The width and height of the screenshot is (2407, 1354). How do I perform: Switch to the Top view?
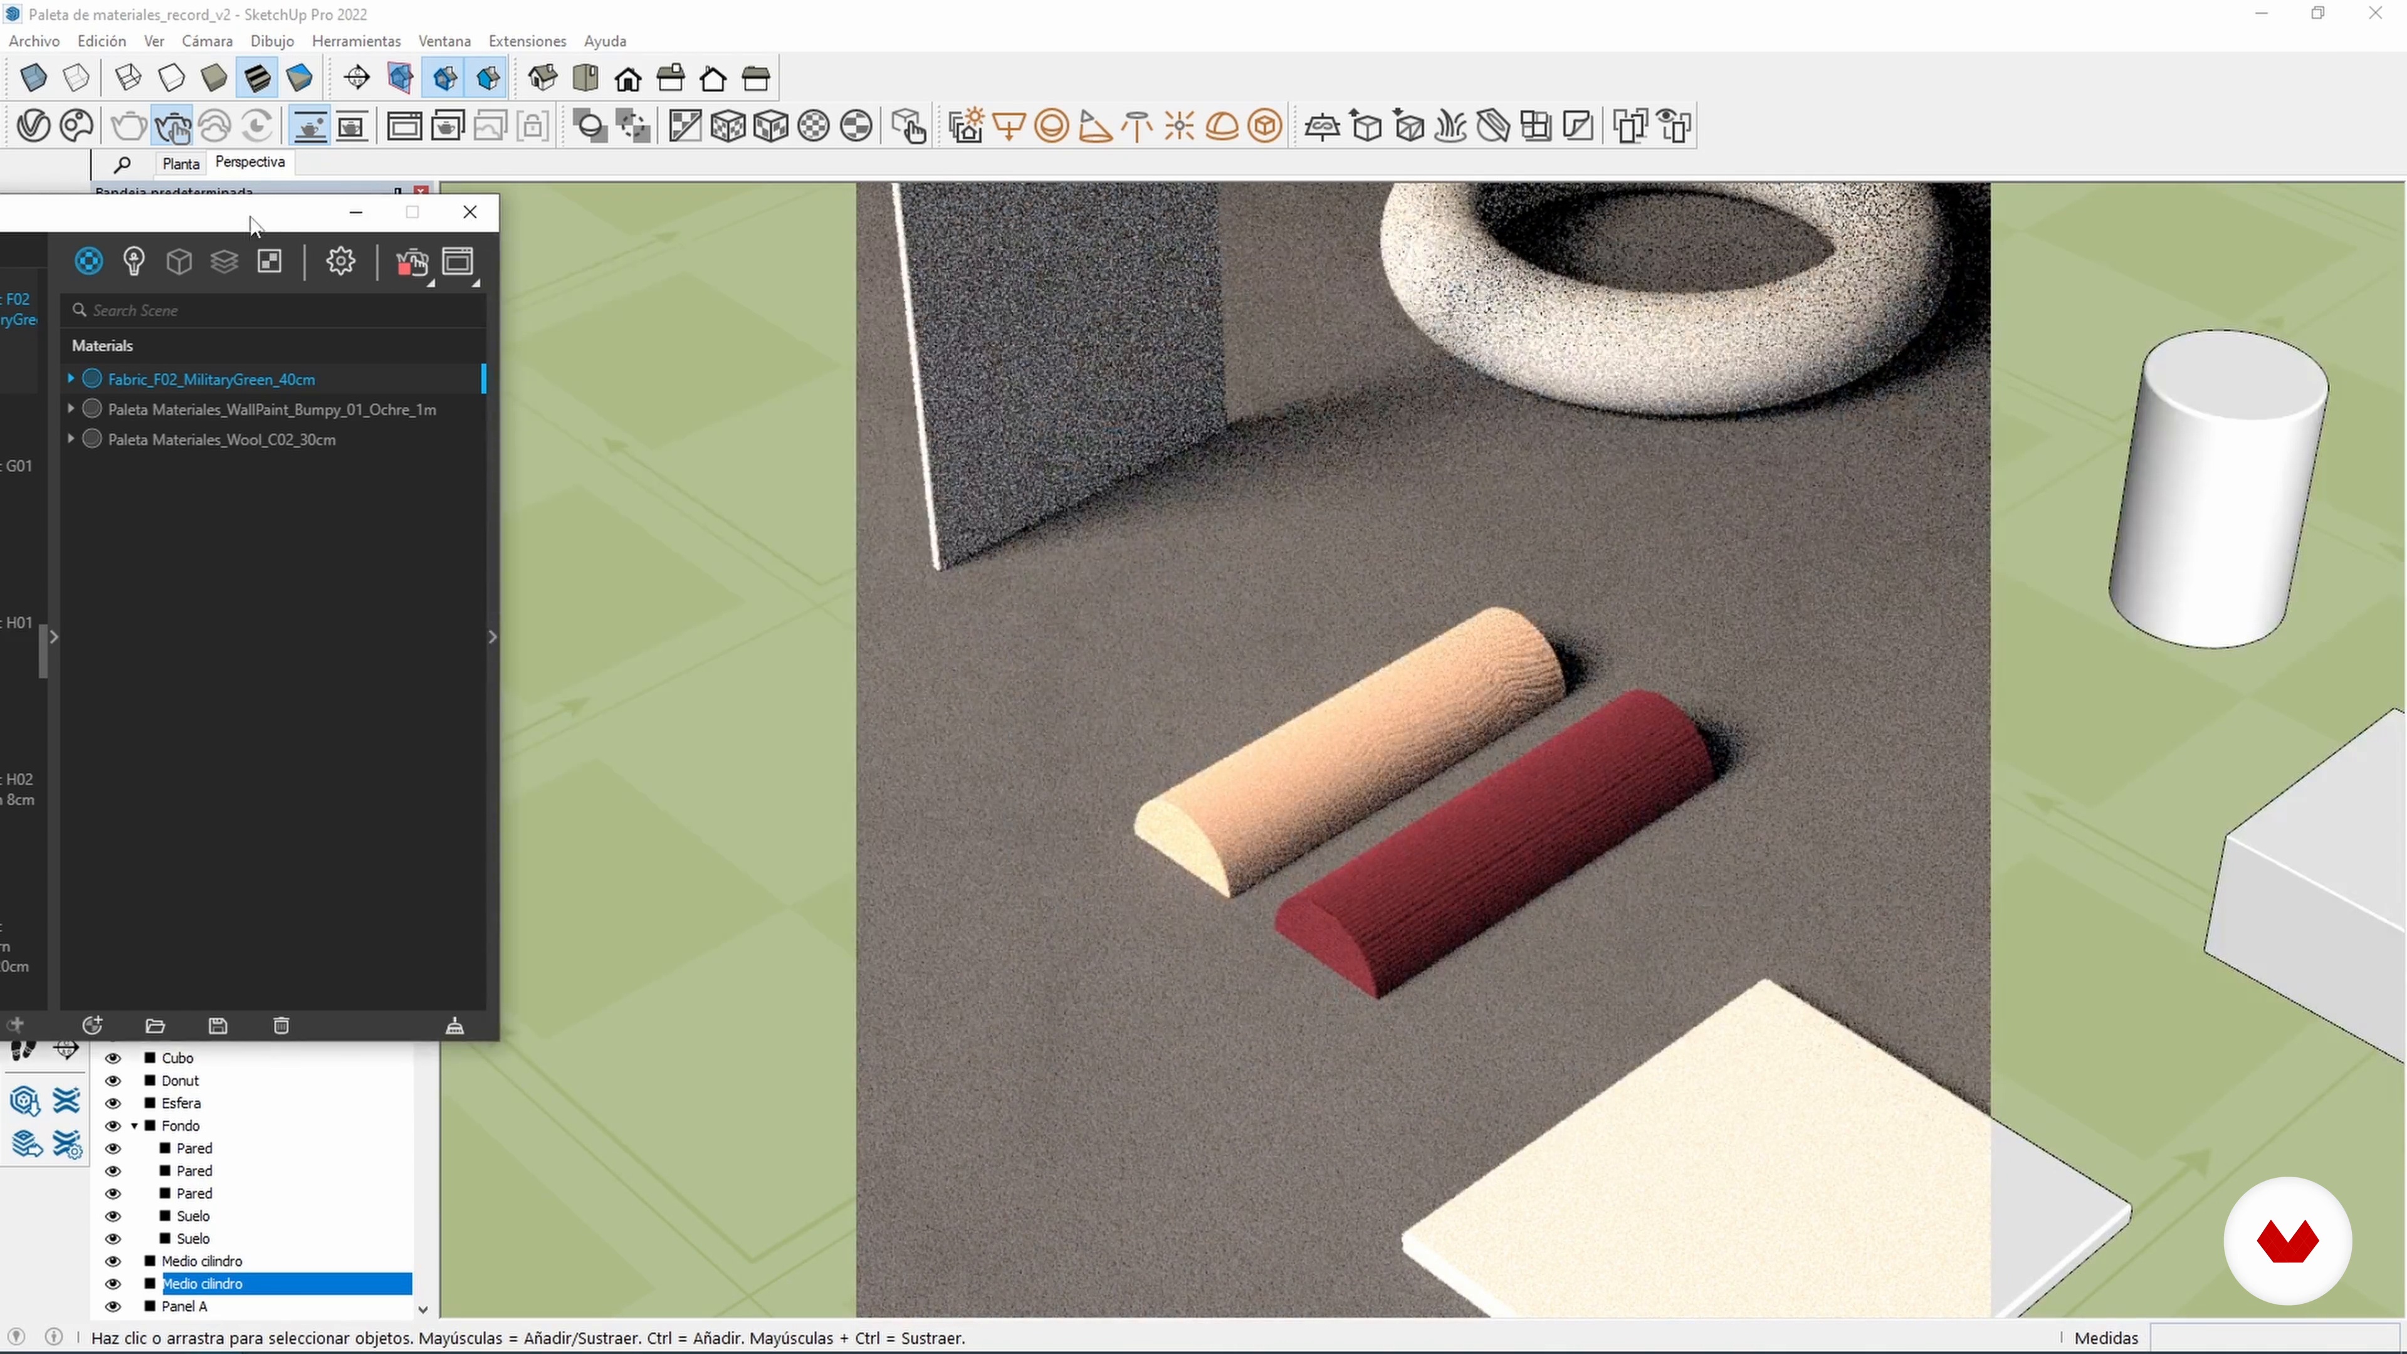pos(586,78)
